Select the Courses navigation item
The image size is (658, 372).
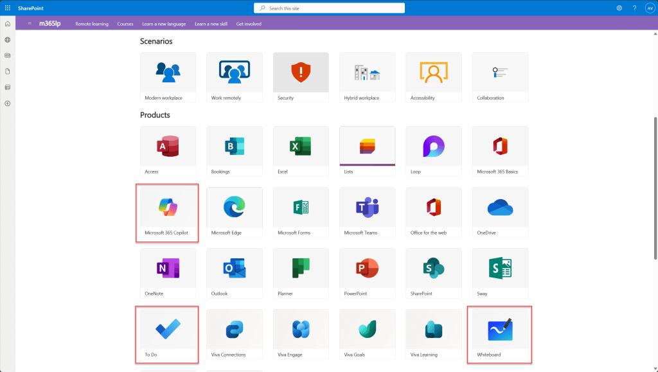pos(125,24)
